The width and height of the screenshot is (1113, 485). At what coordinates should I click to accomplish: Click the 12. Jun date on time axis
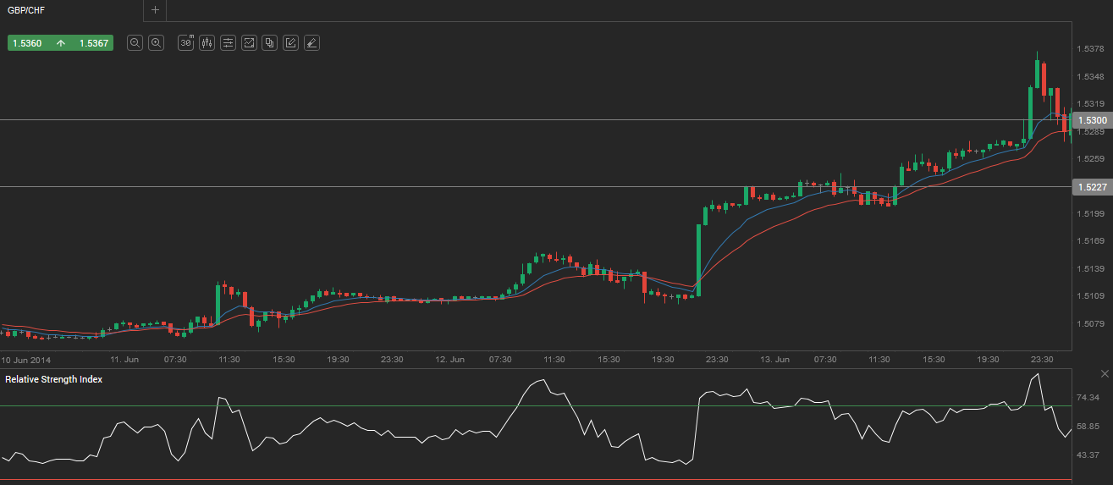pyautogui.click(x=449, y=360)
